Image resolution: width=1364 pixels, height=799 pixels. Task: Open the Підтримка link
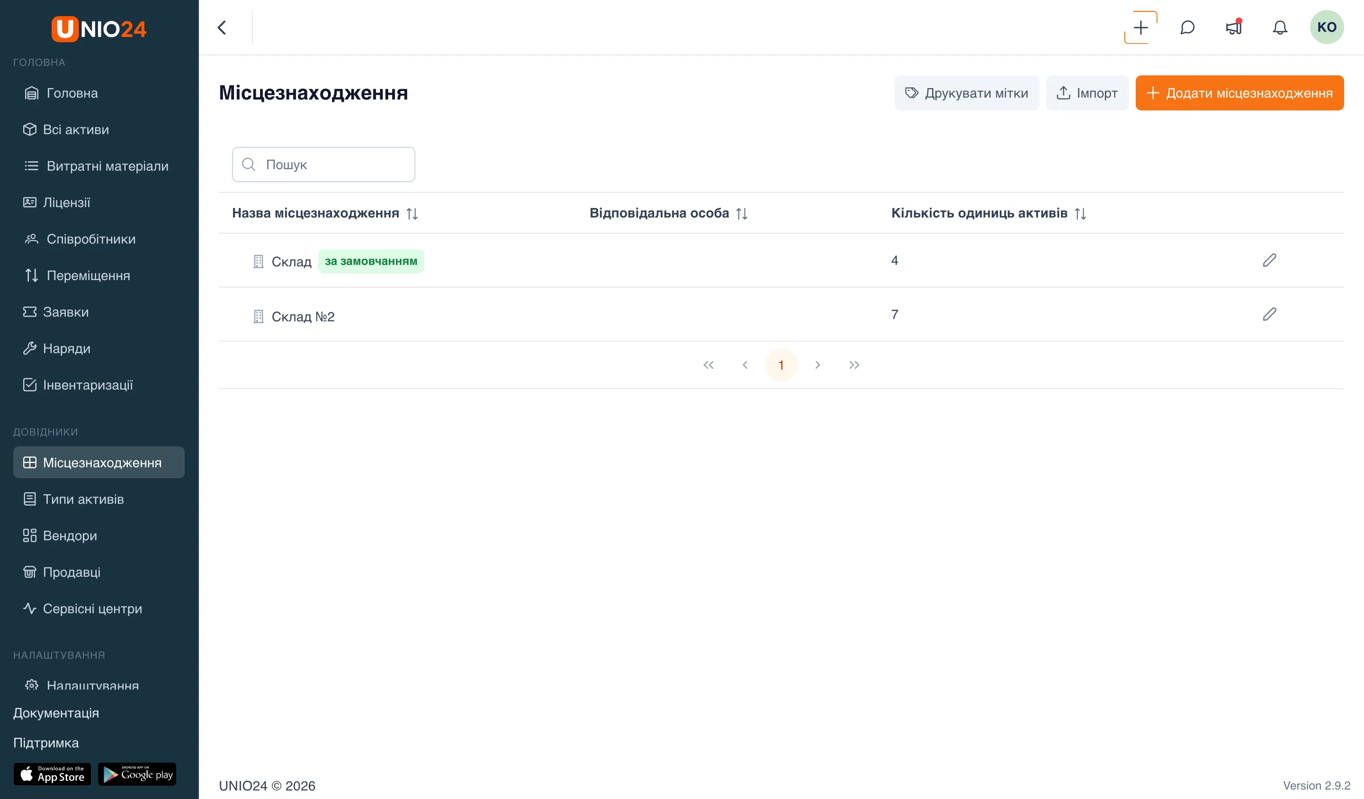(x=46, y=743)
